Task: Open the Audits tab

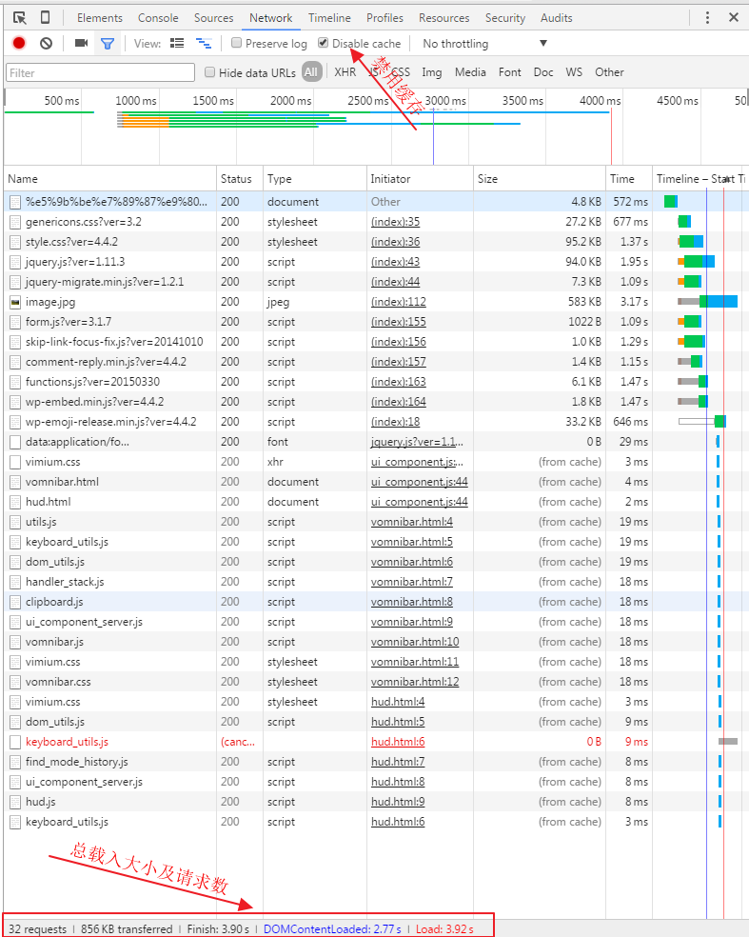Action: 556,18
